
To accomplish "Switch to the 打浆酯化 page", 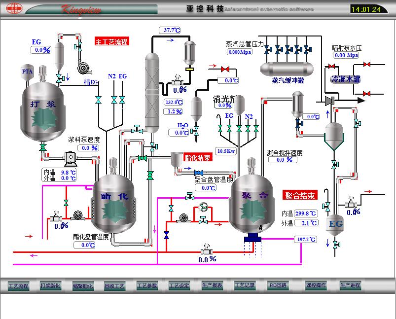I will 50,286.
